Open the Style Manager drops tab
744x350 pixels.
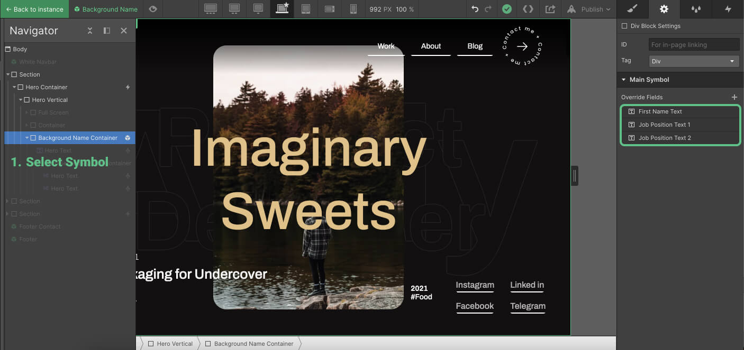pyautogui.click(x=696, y=9)
